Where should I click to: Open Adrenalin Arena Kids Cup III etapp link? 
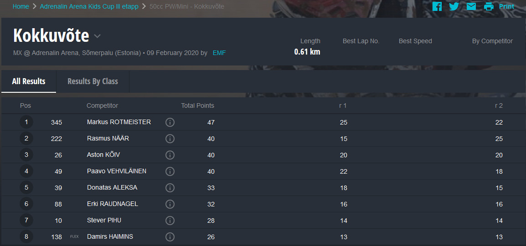89,6
